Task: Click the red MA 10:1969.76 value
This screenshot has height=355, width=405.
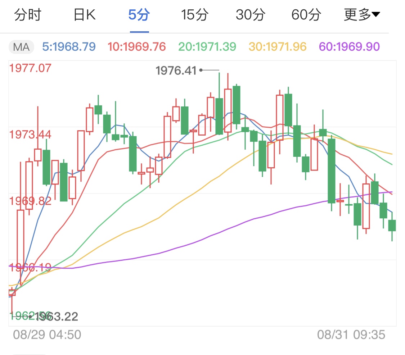Action: [137, 47]
